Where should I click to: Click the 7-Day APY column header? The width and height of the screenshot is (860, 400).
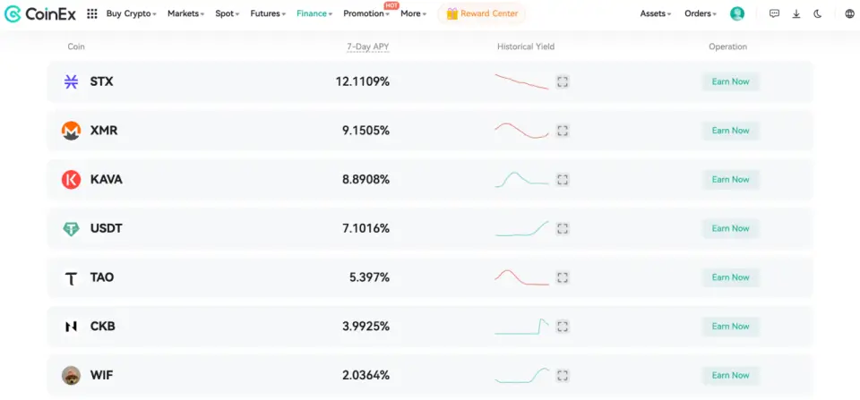point(367,47)
